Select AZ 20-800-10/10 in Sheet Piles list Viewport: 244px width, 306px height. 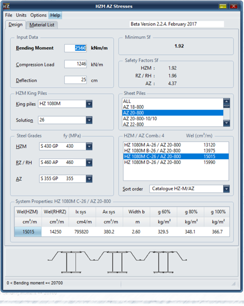point(173,119)
